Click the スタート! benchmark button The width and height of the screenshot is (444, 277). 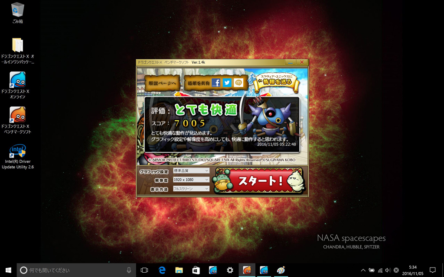click(259, 180)
